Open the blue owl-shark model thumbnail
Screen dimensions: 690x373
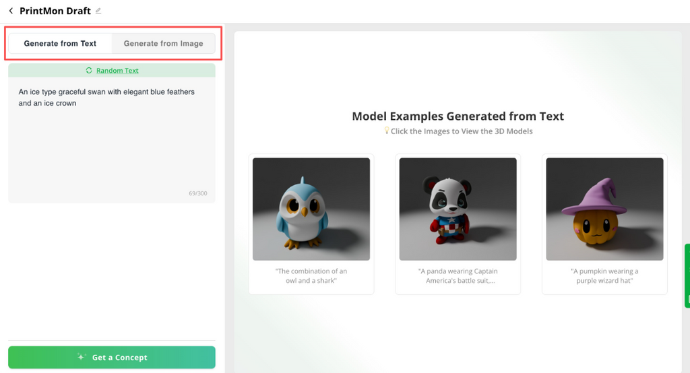point(311,209)
